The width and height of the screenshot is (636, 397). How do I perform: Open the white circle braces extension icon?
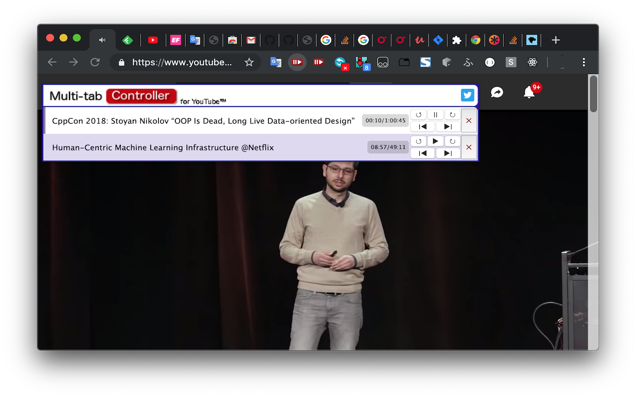click(489, 63)
